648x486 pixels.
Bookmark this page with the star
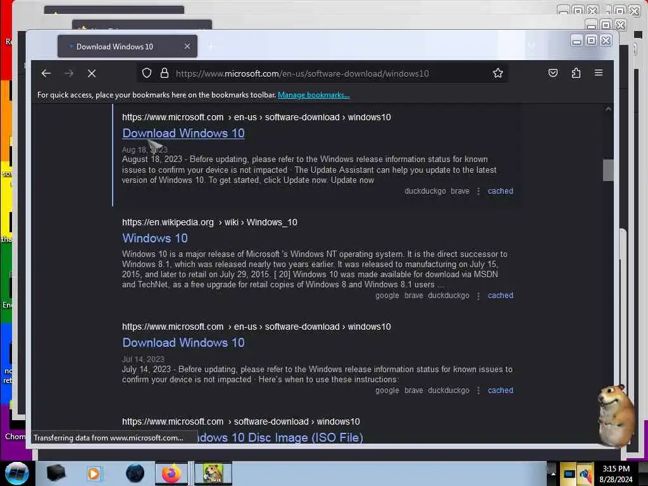pos(498,73)
